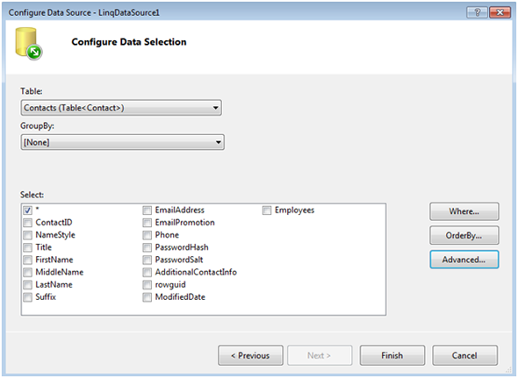Open the Table dropdown list

pyautogui.click(x=121, y=108)
